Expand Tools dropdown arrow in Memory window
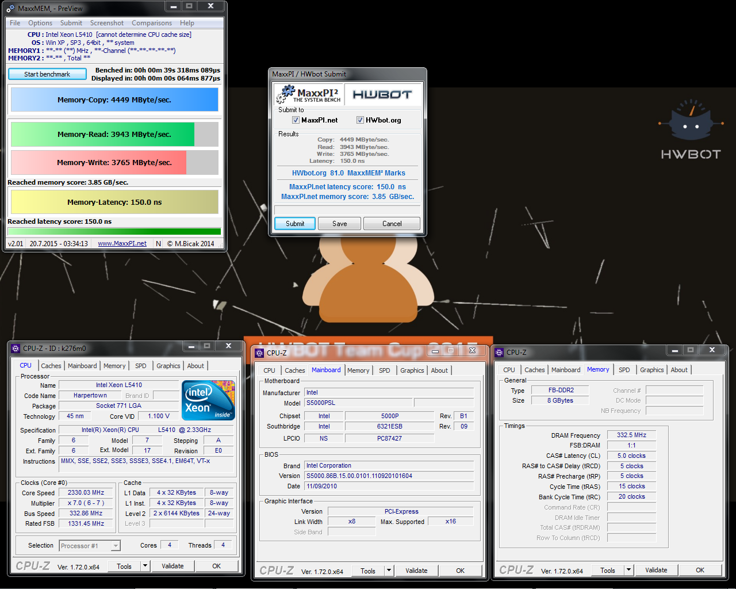Viewport: 736px width, 589px height. point(629,570)
